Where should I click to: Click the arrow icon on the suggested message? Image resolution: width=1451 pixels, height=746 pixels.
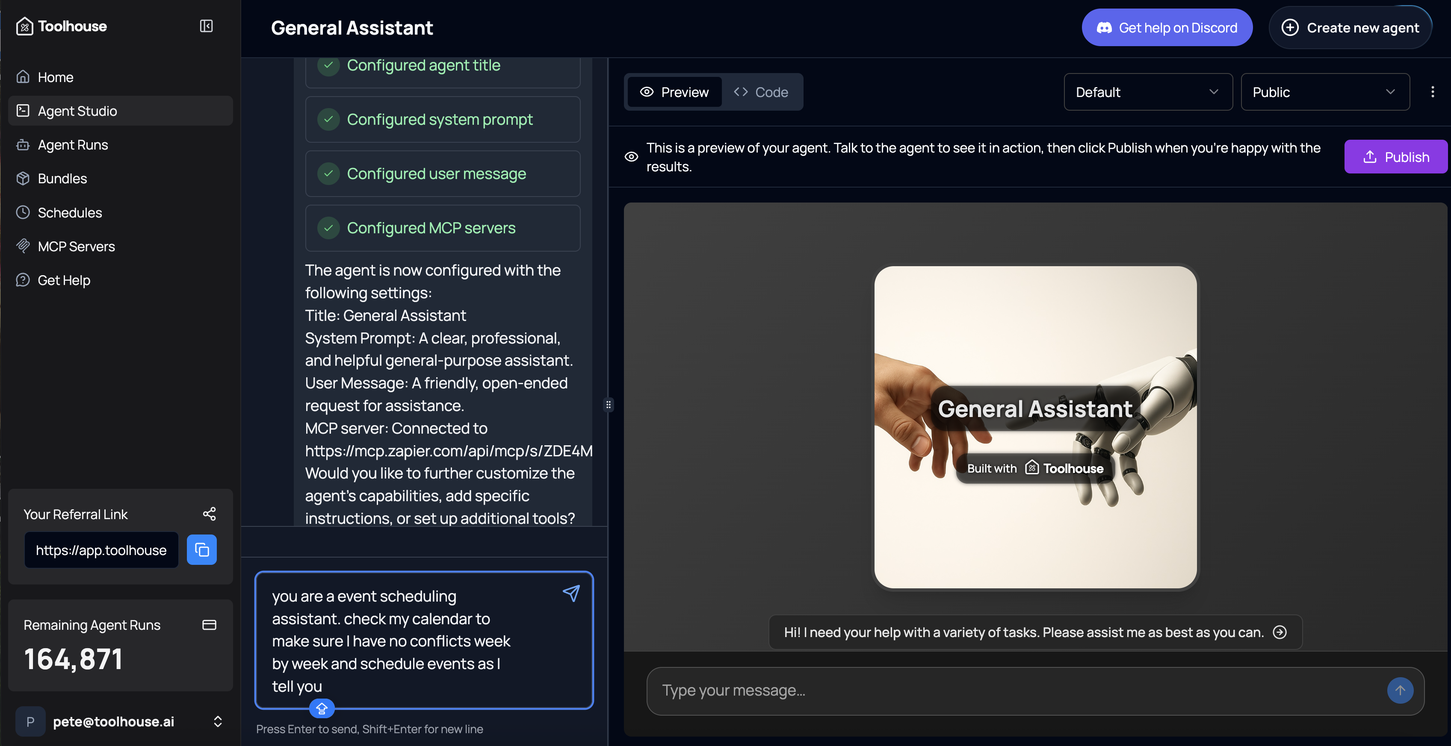coord(1280,632)
